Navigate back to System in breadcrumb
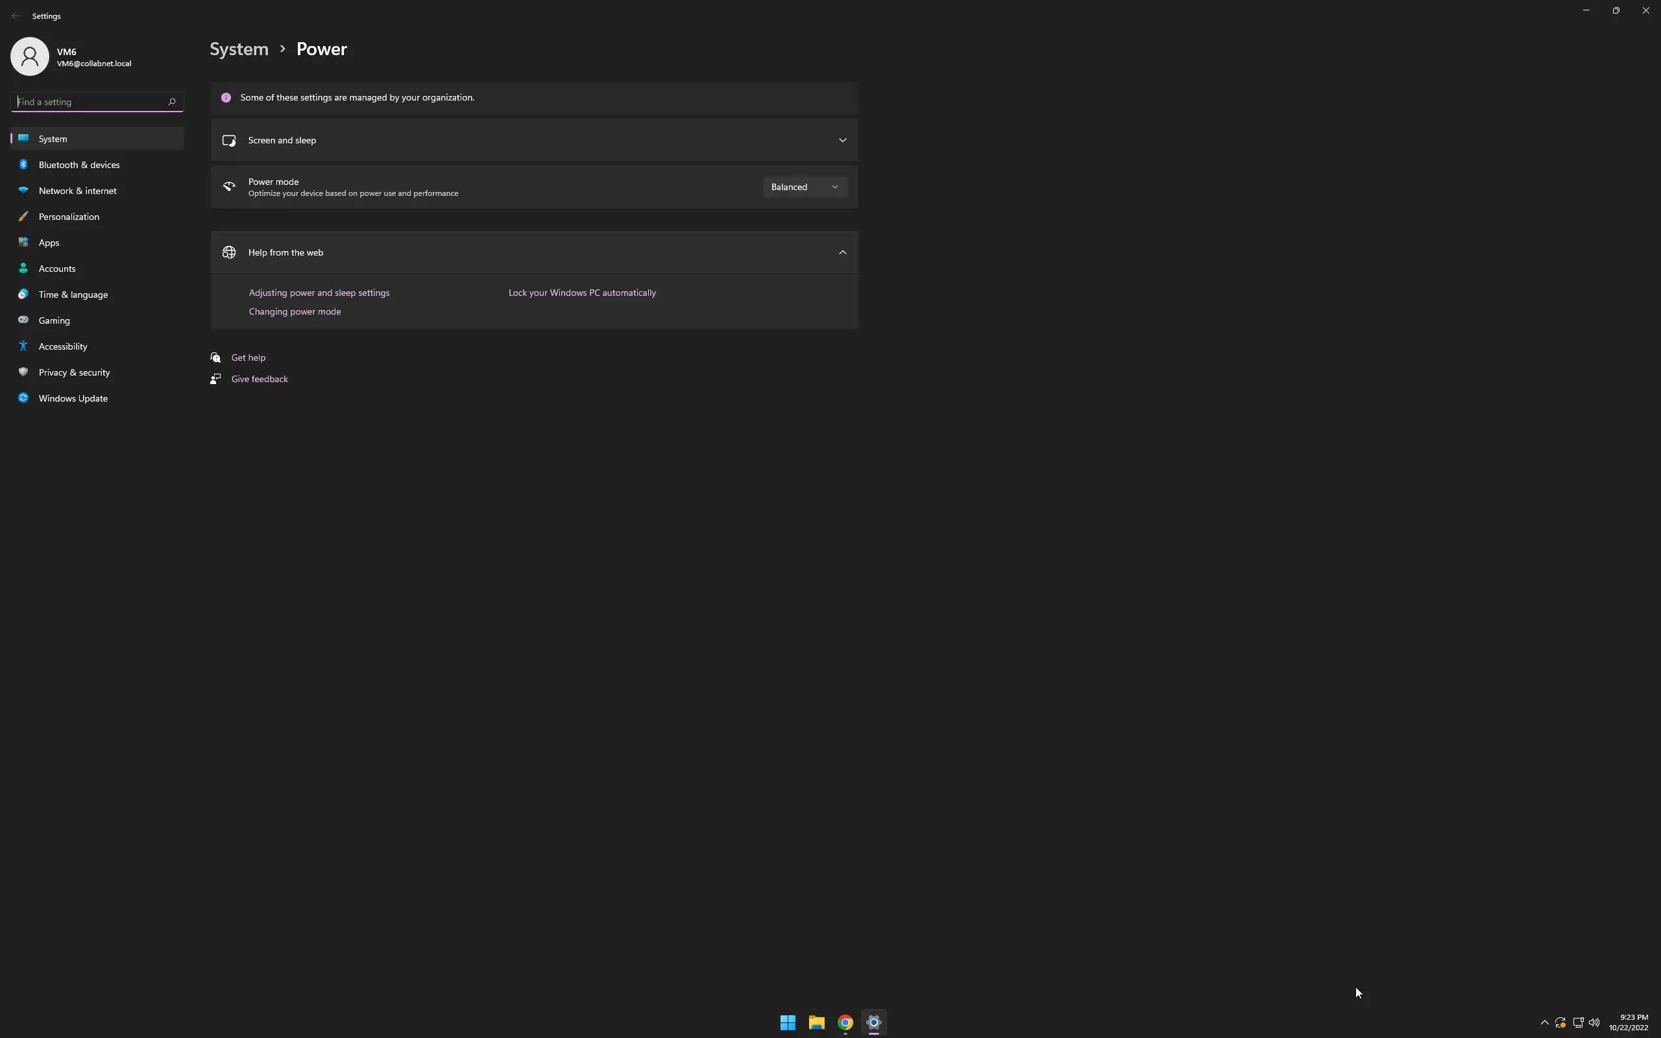 click(x=239, y=49)
